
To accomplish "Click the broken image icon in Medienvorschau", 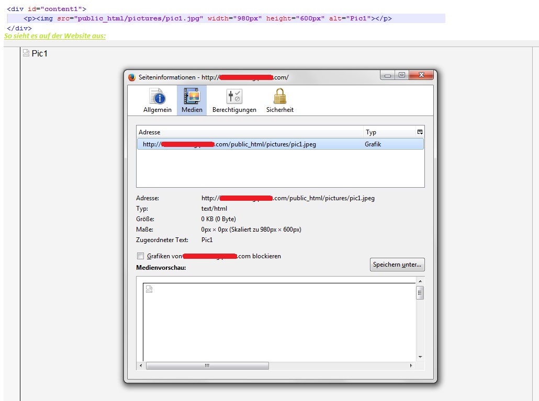I will (x=149, y=289).
